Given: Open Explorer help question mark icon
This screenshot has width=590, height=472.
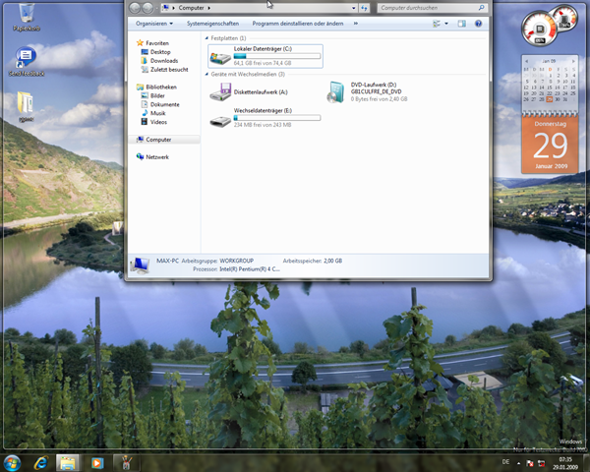Looking at the screenshot, I should point(478,24).
